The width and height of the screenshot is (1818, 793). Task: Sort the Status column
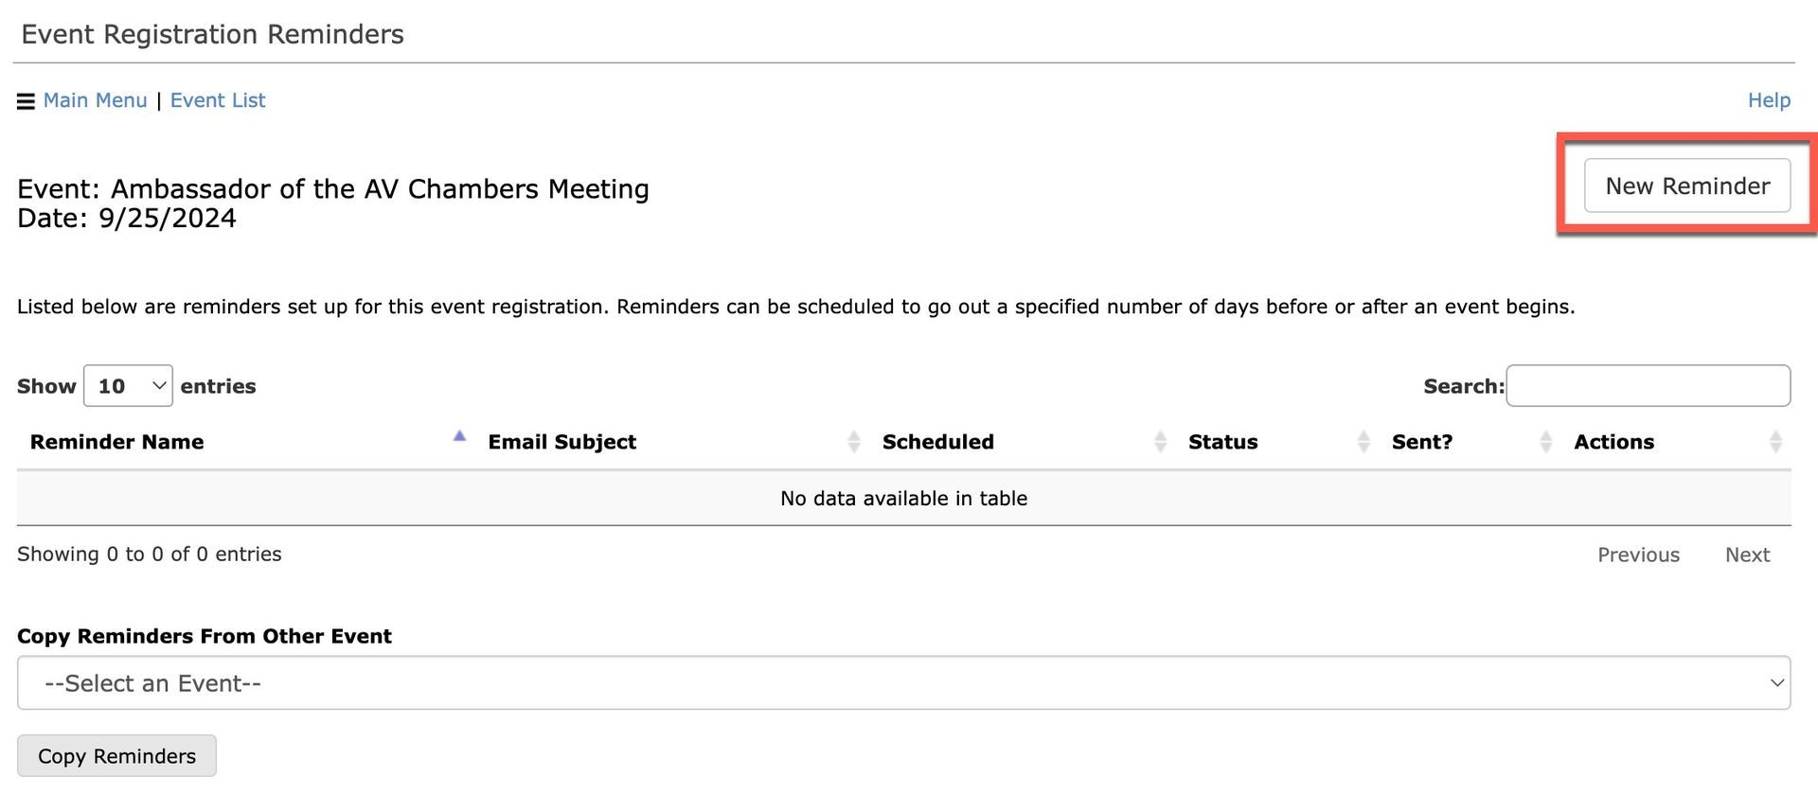(x=1363, y=441)
